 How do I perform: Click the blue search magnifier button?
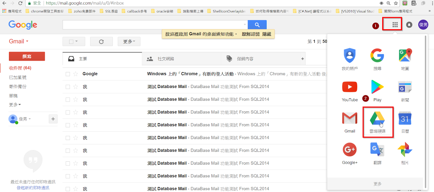click(257, 25)
